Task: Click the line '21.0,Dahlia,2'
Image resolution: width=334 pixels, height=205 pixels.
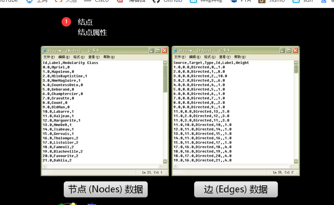Action: click(57, 160)
